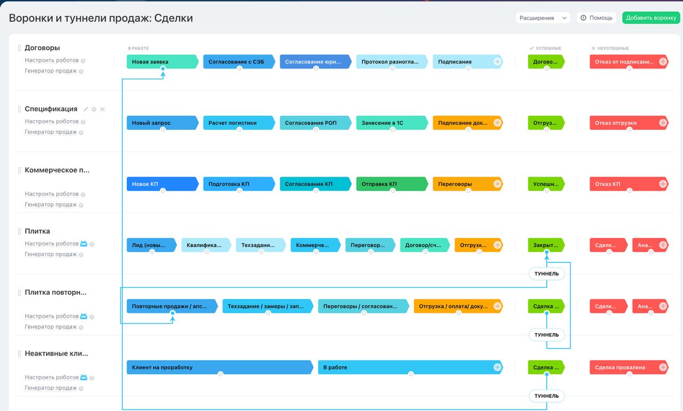
Task: Grab the drag handle beside Договоры funnel
Action: tap(20, 48)
